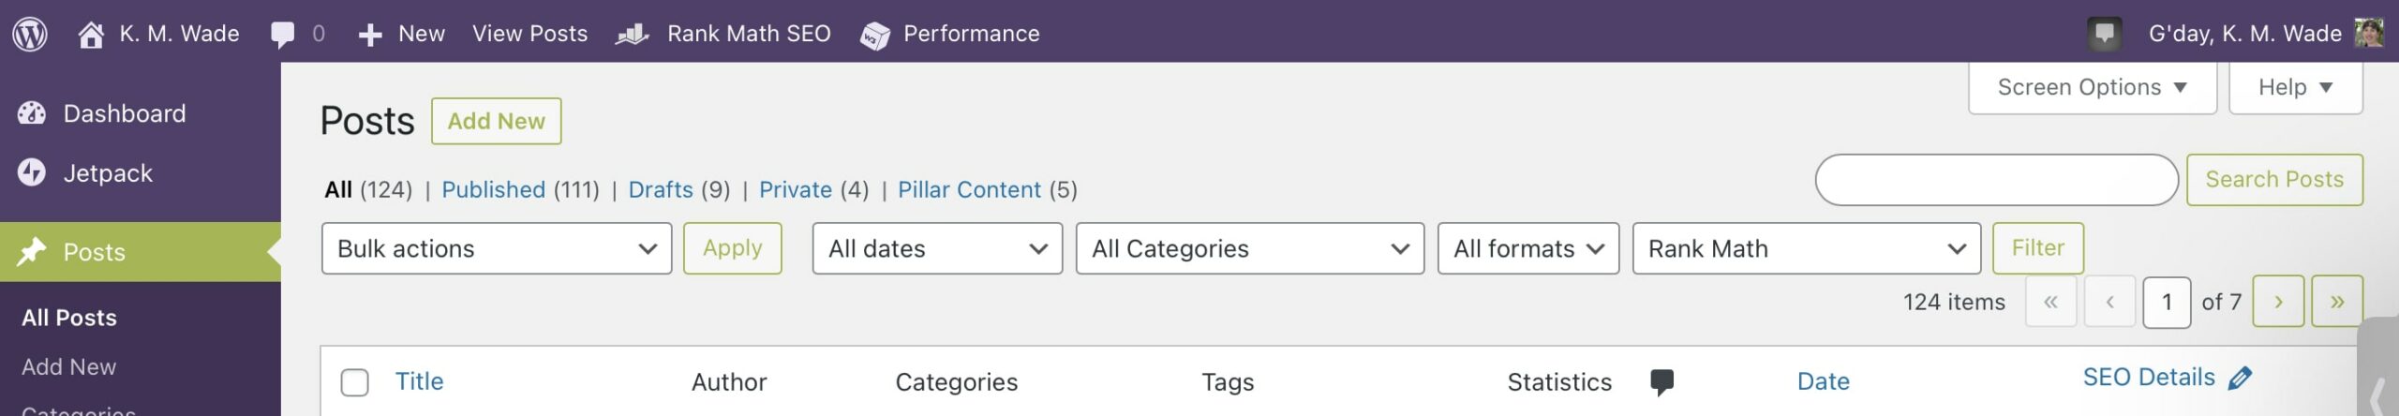Show only Drafts posts

tap(660, 189)
